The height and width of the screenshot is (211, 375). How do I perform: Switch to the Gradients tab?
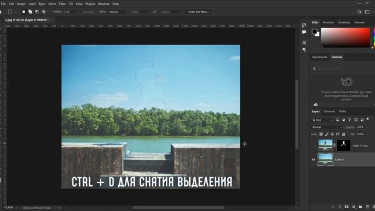(344, 22)
